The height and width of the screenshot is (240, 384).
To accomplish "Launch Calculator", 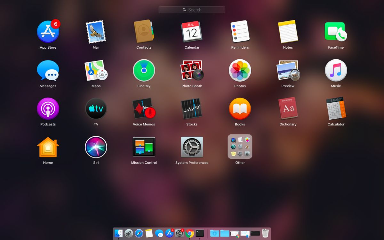I will pyautogui.click(x=336, y=108).
